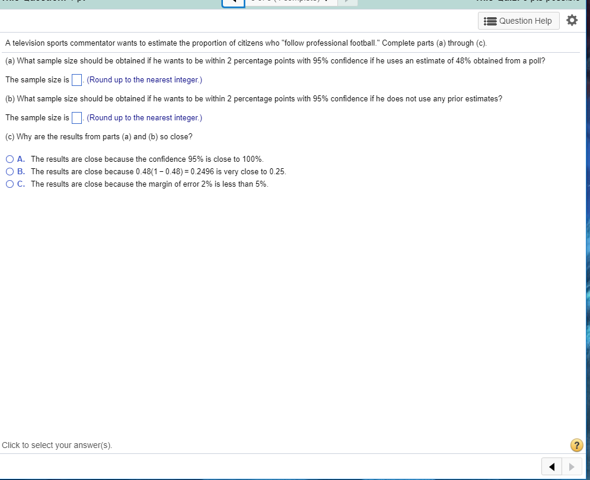Click the 'Click to select your answer(s)' text
Screen dimensions: 590x480
pyautogui.click(x=57, y=445)
